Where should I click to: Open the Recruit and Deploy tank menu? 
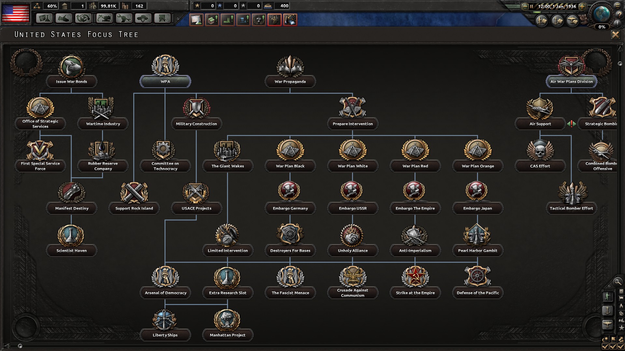143,18
